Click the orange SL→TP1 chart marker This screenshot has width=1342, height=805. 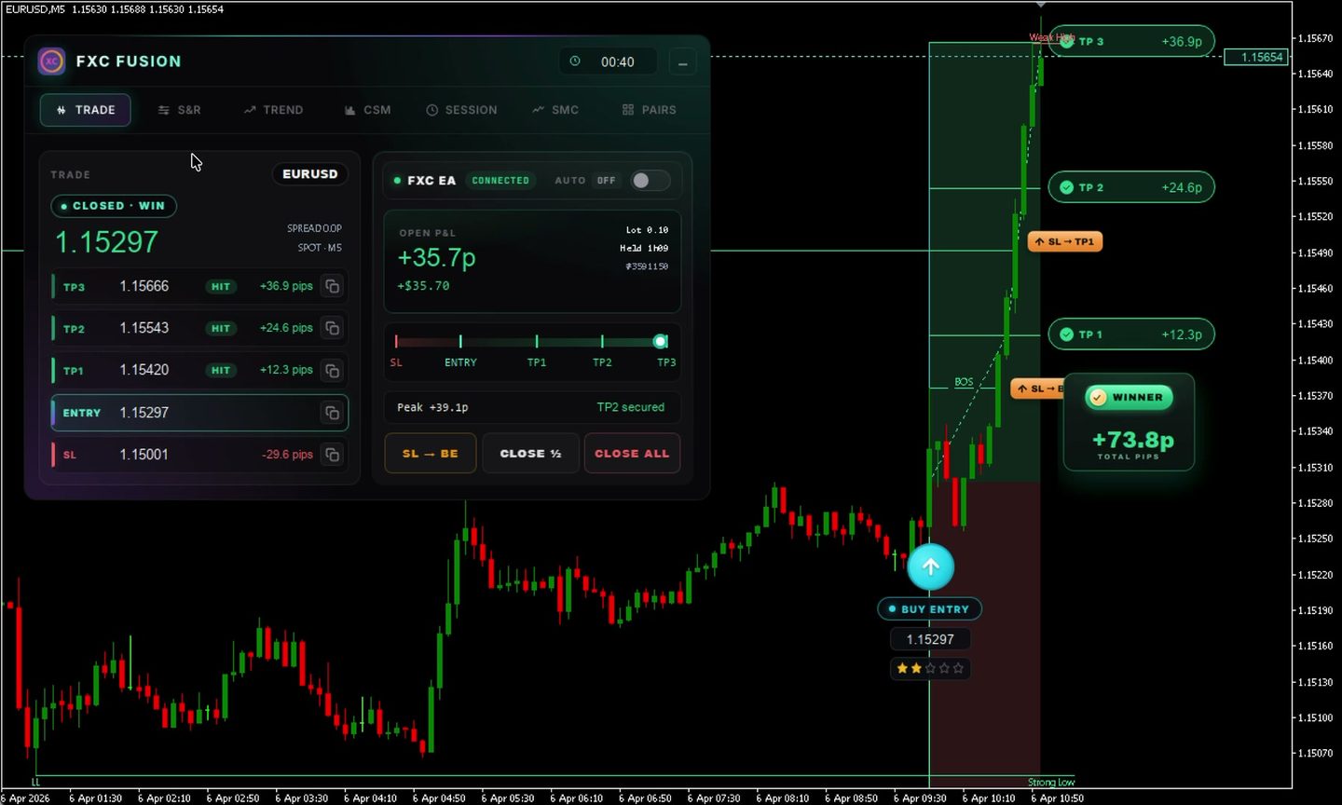point(1065,241)
